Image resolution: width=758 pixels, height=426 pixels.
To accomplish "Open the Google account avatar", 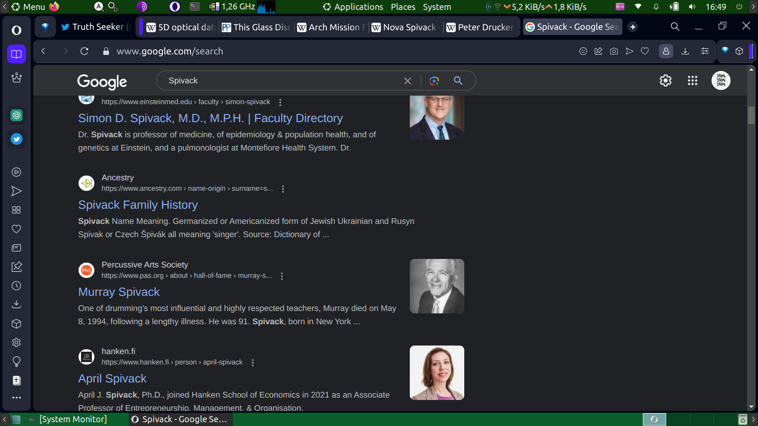I will [721, 81].
